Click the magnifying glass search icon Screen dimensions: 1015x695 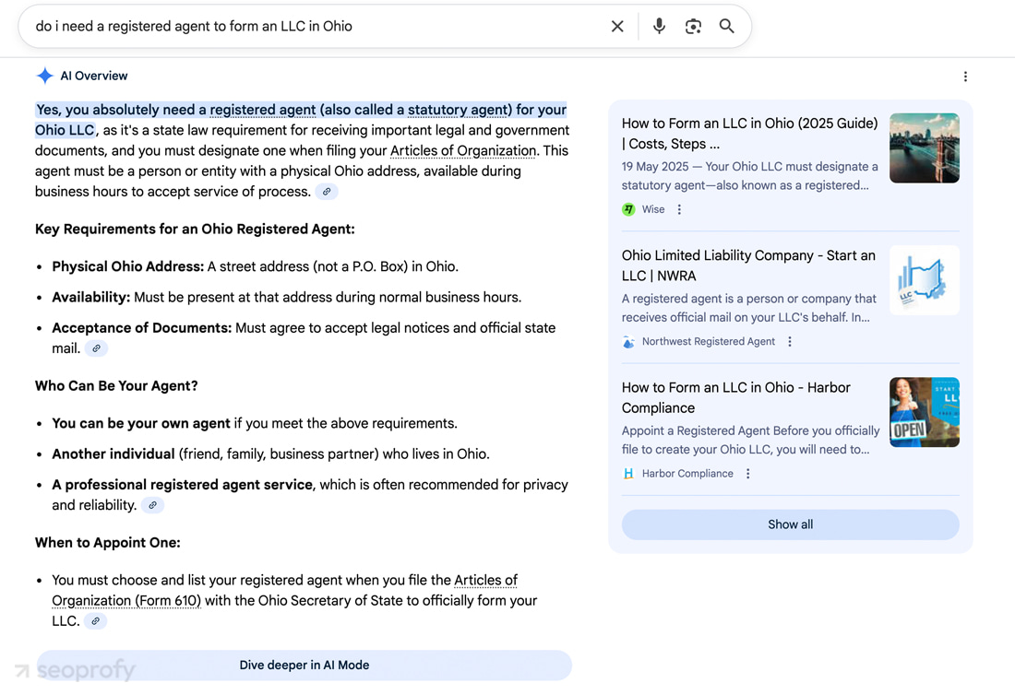coord(727,27)
